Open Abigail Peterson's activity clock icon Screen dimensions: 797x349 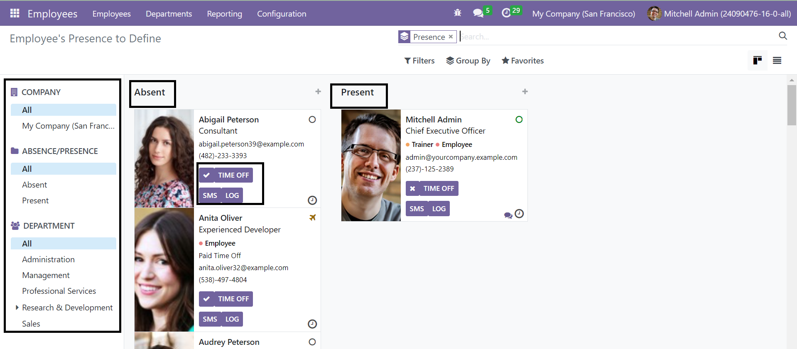coord(312,200)
